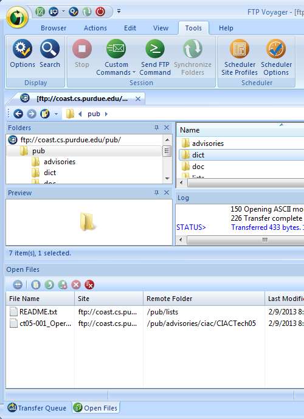
Task: Navigate back with the Back arrow
Action: [x=18, y=114]
